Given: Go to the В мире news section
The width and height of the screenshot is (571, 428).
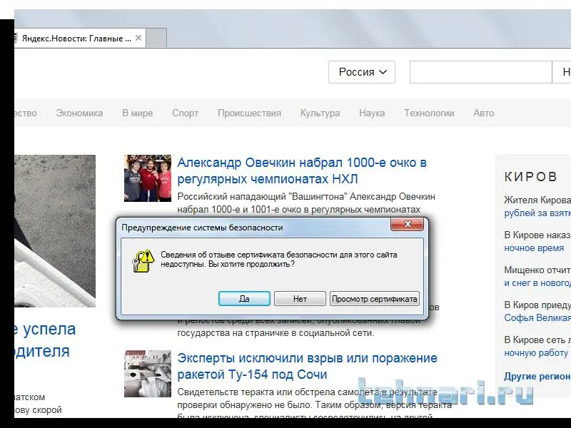Looking at the screenshot, I should point(138,113).
